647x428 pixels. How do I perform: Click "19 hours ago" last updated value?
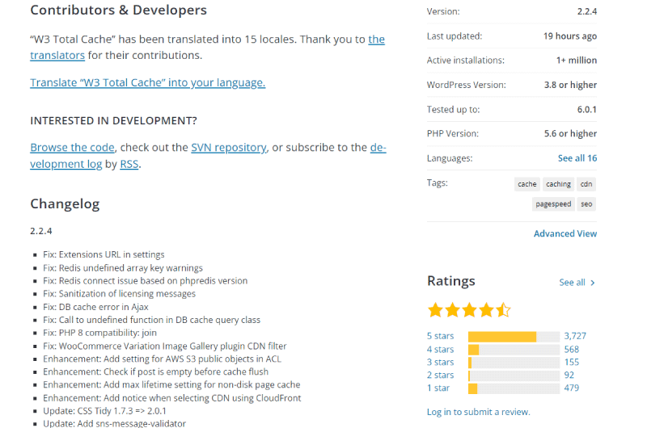pos(570,36)
